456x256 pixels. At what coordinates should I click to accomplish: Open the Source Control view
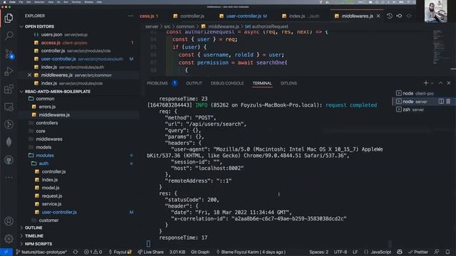click(x=9, y=54)
